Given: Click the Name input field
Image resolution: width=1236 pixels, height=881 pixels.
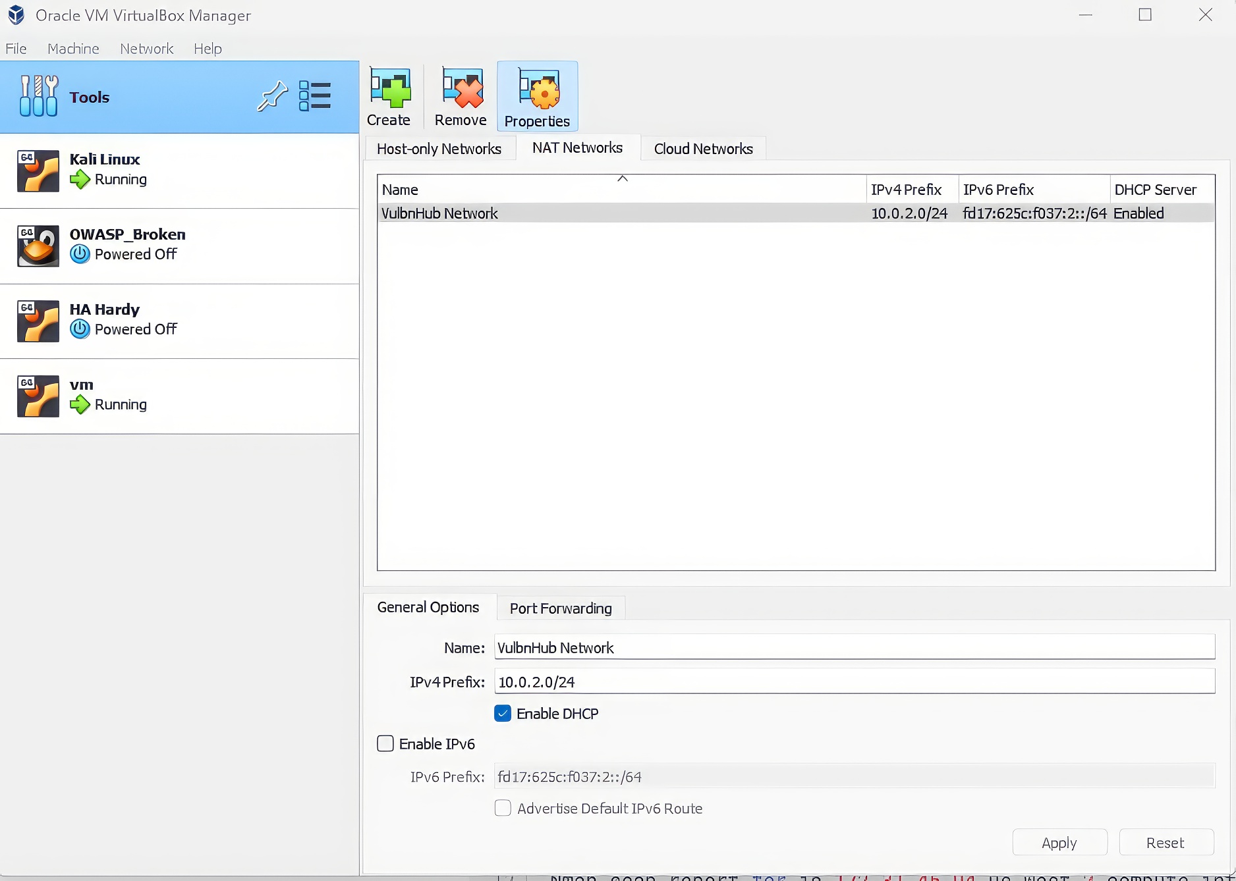Looking at the screenshot, I should (x=855, y=647).
